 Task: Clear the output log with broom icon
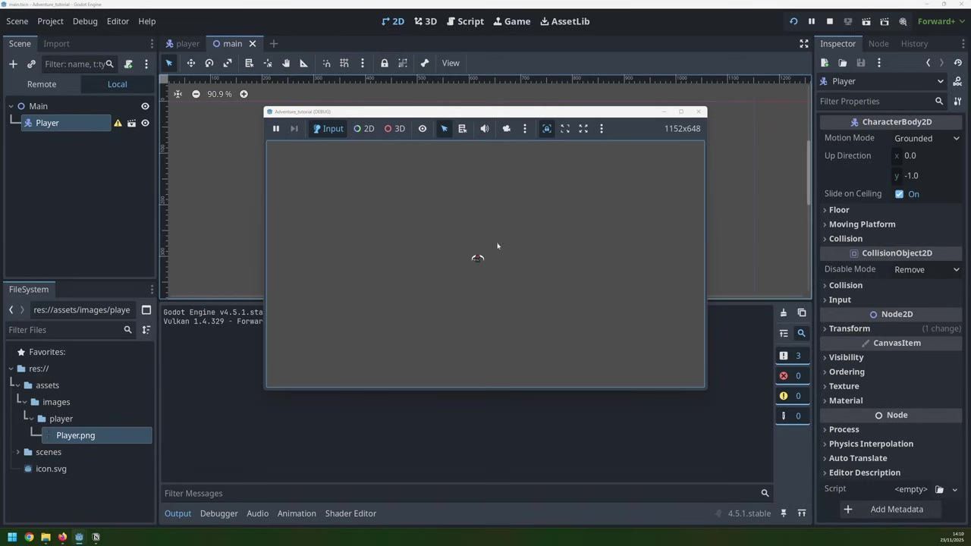(x=784, y=312)
